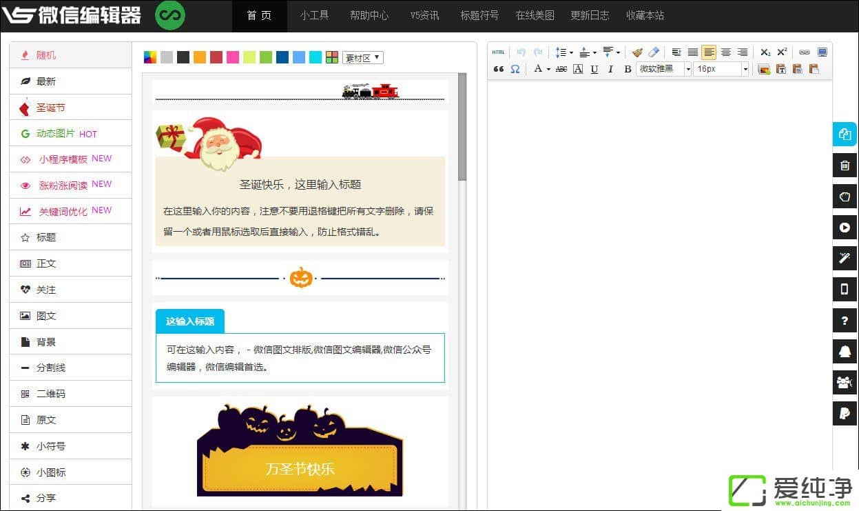Open the four-color grid palette icon
The width and height of the screenshot is (859, 511).
click(x=332, y=58)
